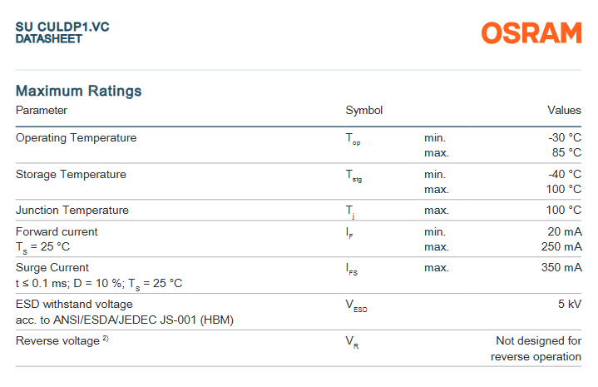
Task: Click the Surge Current parameter
Action: 51,268
